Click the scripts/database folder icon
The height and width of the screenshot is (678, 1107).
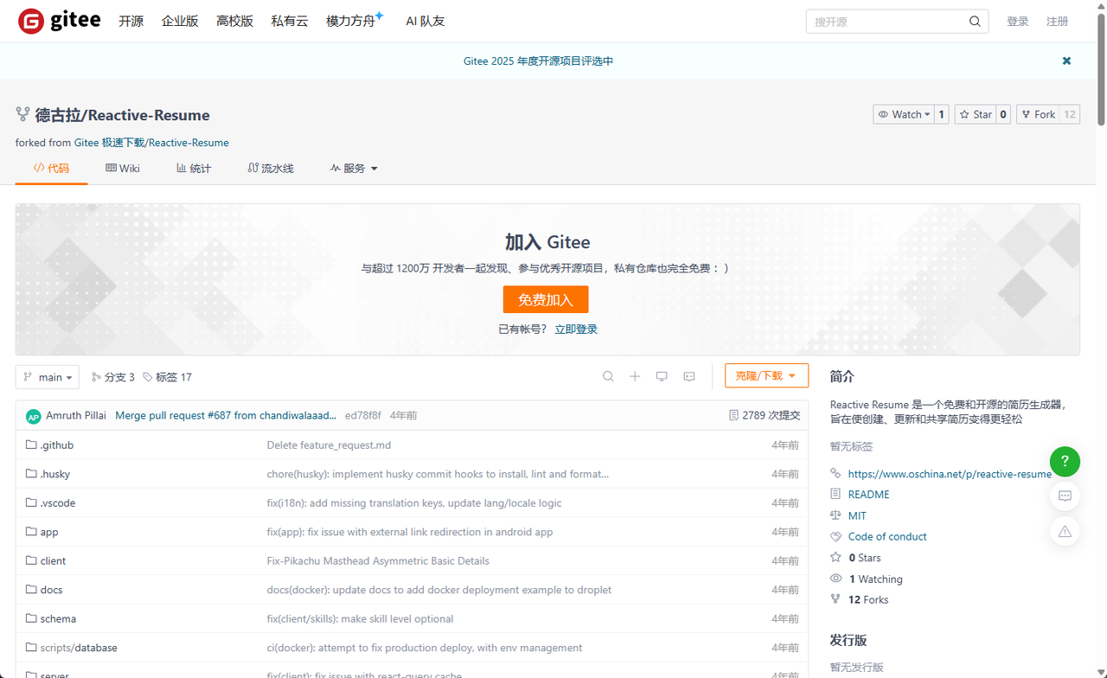(x=32, y=648)
